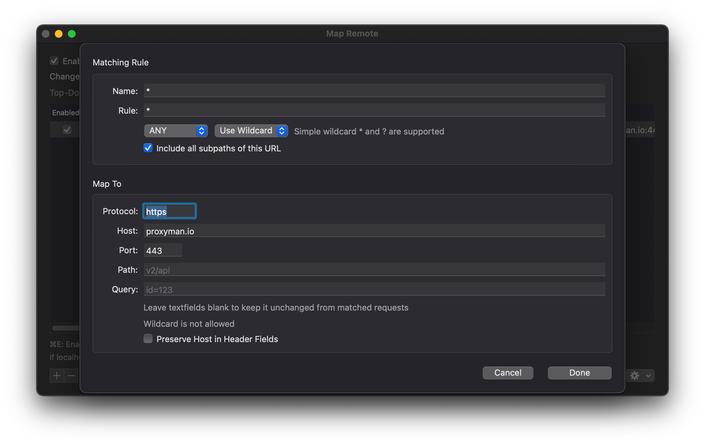This screenshot has height=444, width=705.
Task: Remove selected rule with minus button
Action: click(x=71, y=376)
